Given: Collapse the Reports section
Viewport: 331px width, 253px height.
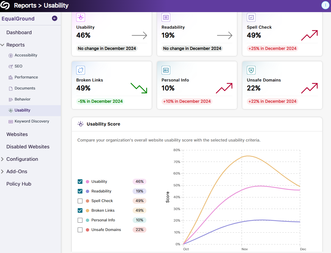Looking at the screenshot, I should coord(3,45).
